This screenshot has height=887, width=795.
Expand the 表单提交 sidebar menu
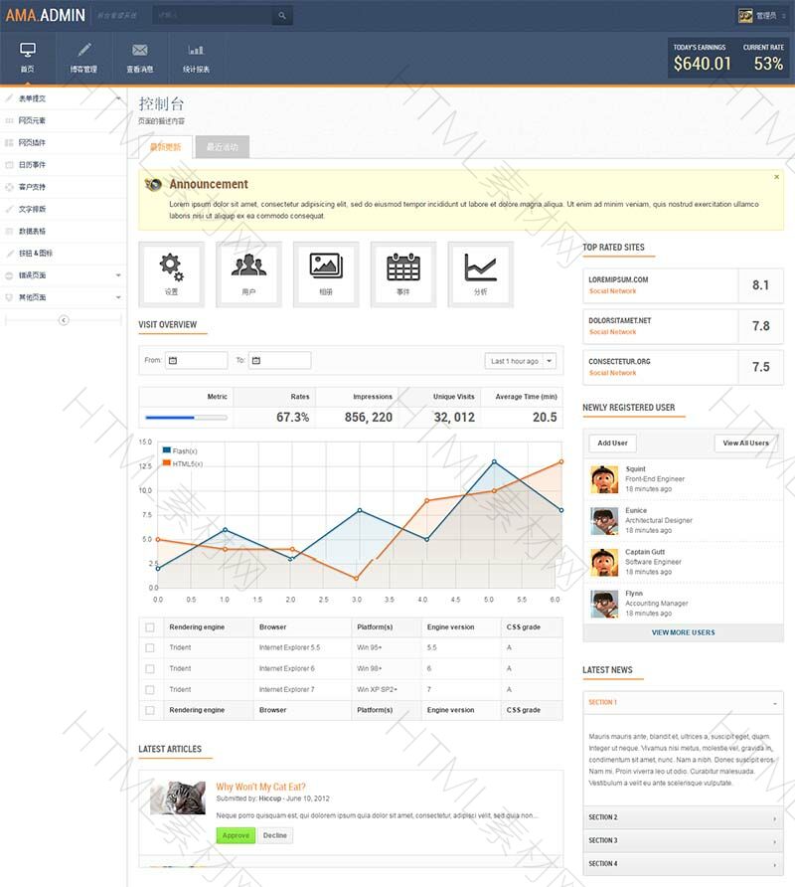click(63, 98)
